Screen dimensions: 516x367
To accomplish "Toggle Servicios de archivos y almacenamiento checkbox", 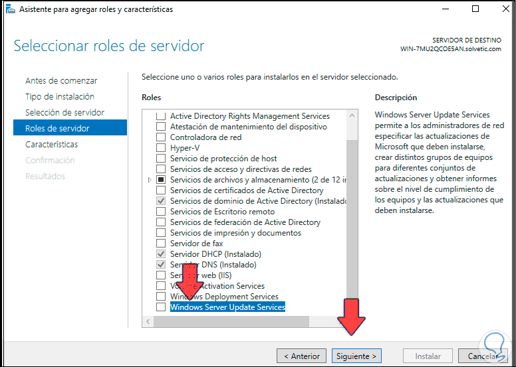I will click(x=161, y=180).
